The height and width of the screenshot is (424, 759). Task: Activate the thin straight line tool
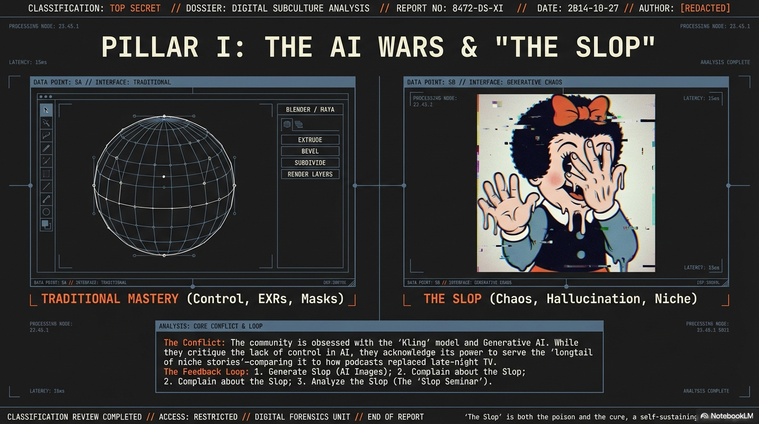pyautogui.click(x=46, y=187)
